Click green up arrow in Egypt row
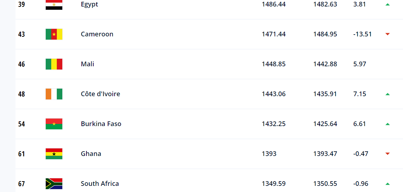This screenshot has width=403, height=192. click(x=388, y=4)
